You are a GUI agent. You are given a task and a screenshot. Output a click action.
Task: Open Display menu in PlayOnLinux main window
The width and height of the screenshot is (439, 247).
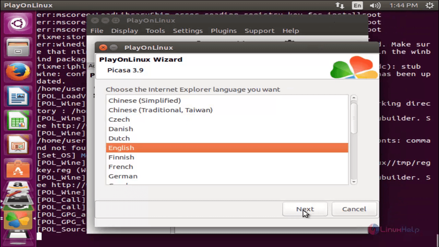[124, 31]
